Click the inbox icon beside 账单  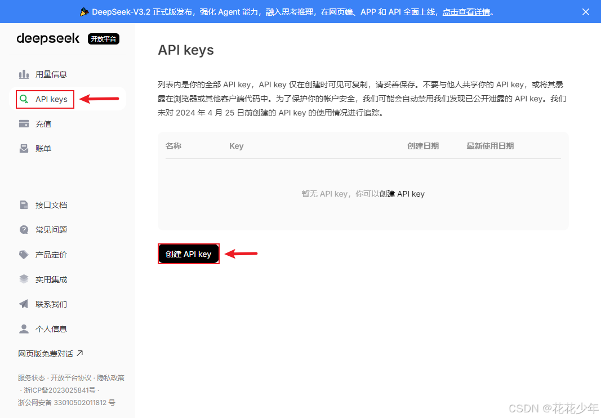[24, 148]
